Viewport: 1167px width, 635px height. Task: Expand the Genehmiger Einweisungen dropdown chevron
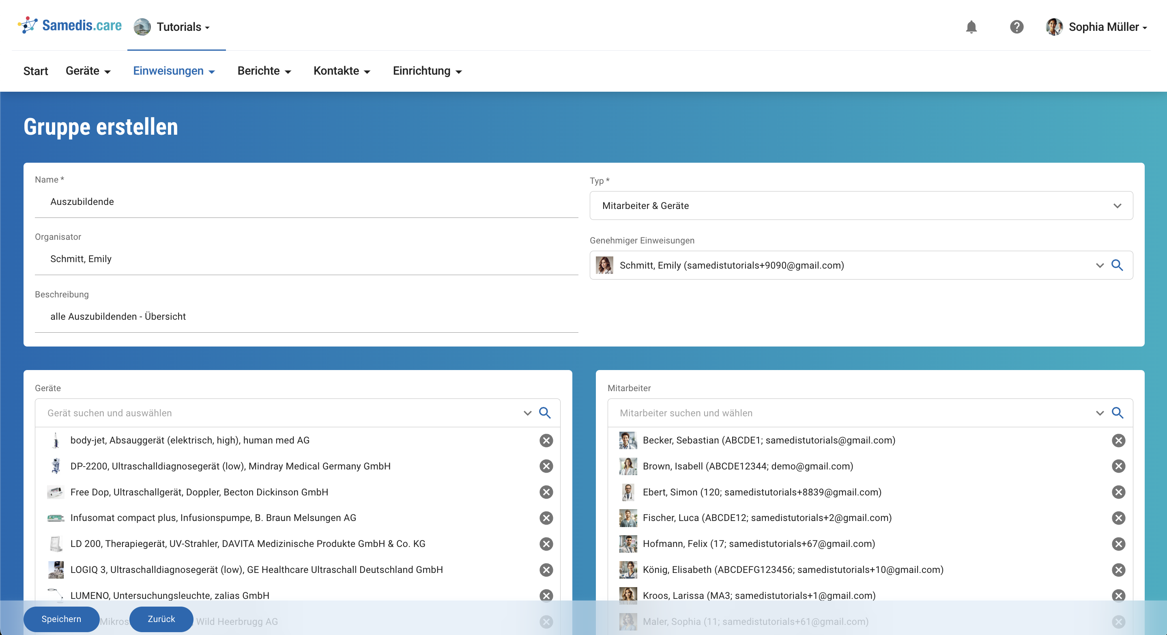1100,266
